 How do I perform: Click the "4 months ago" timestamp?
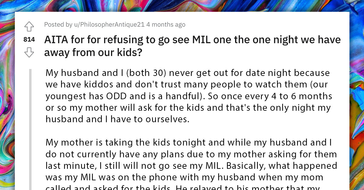coord(166,25)
